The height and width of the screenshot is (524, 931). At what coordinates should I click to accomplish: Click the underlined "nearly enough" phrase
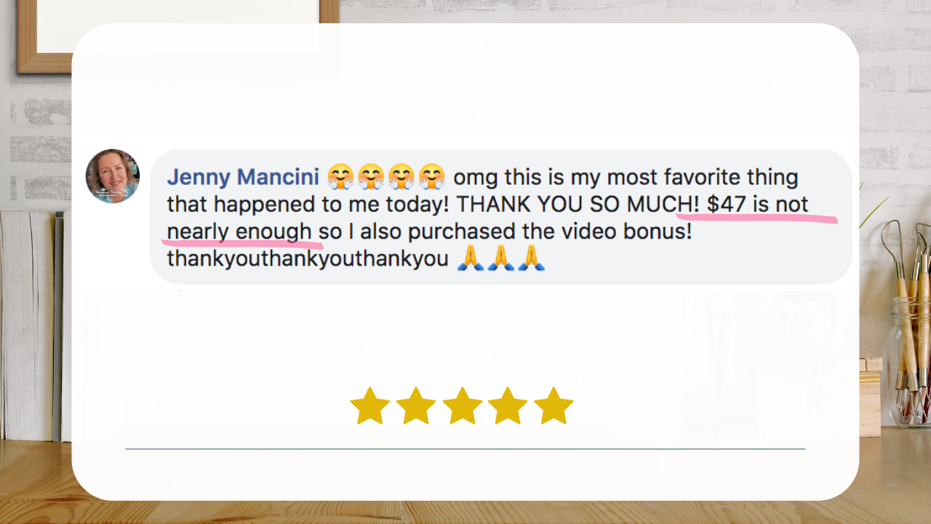click(239, 232)
